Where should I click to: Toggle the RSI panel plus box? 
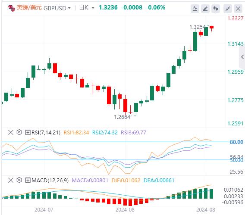point(28,133)
